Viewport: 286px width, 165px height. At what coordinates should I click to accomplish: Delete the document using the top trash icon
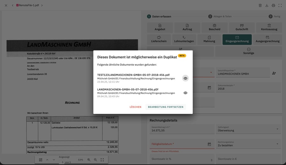260,5
